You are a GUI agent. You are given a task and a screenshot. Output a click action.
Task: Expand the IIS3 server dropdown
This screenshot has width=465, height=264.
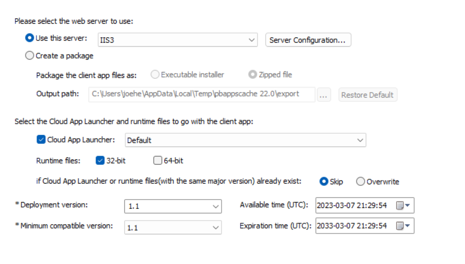pyautogui.click(x=251, y=40)
